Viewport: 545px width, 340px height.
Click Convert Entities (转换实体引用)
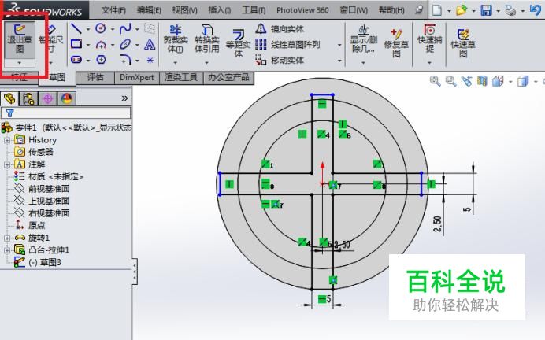pyautogui.click(x=207, y=39)
